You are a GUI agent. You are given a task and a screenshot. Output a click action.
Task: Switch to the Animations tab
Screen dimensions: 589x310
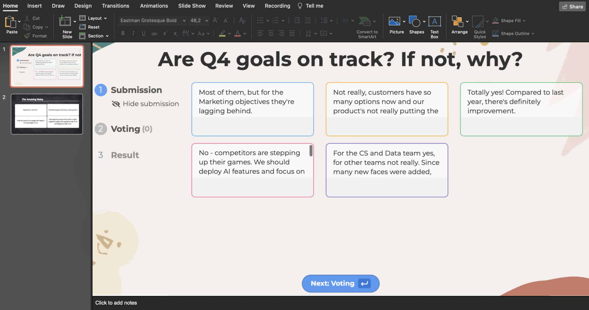[154, 6]
